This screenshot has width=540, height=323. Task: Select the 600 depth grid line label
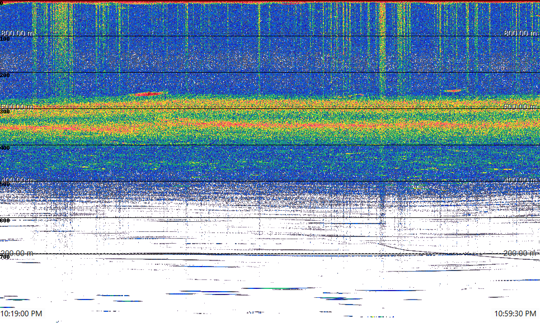tap(5, 221)
